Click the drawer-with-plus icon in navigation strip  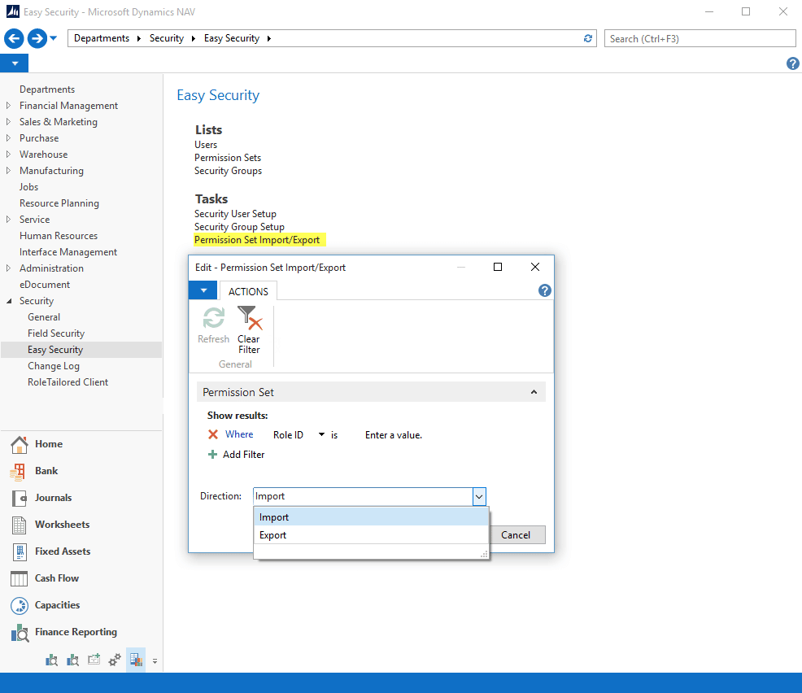pyautogui.click(x=94, y=660)
